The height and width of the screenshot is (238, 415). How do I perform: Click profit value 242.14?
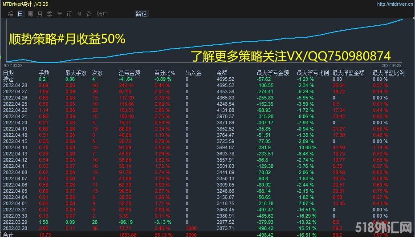pyautogui.click(x=126, y=86)
